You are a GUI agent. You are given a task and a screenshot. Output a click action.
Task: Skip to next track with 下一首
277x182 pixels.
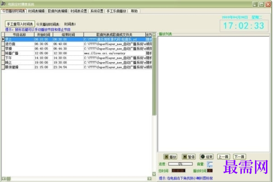coord(240,157)
